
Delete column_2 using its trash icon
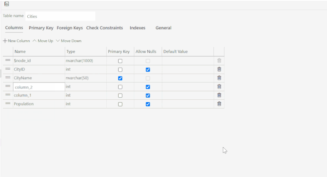(x=219, y=87)
